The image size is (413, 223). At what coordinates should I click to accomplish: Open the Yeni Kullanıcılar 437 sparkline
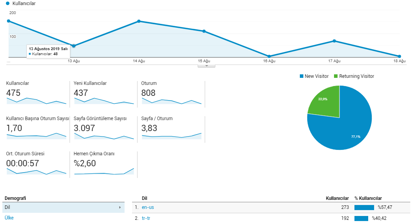(104, 101)
